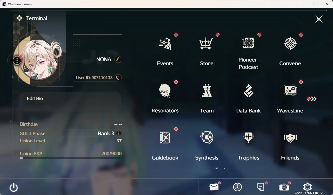
Task: Open the WavesLine icon
Action: coord(290,90)
